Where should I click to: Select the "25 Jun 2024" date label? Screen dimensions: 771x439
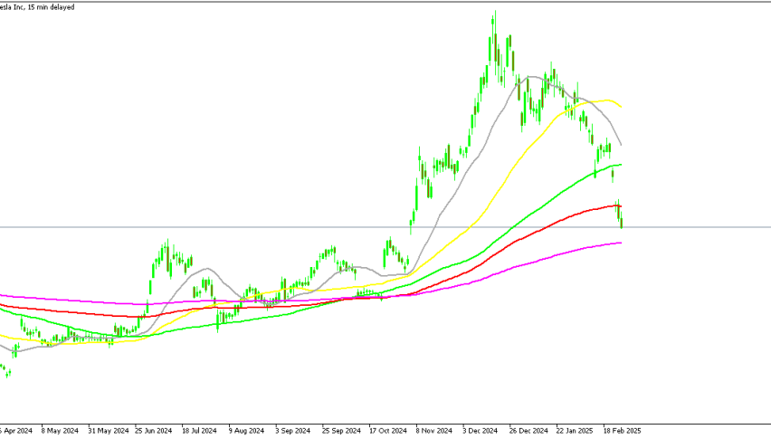click(x=154, y=431)
